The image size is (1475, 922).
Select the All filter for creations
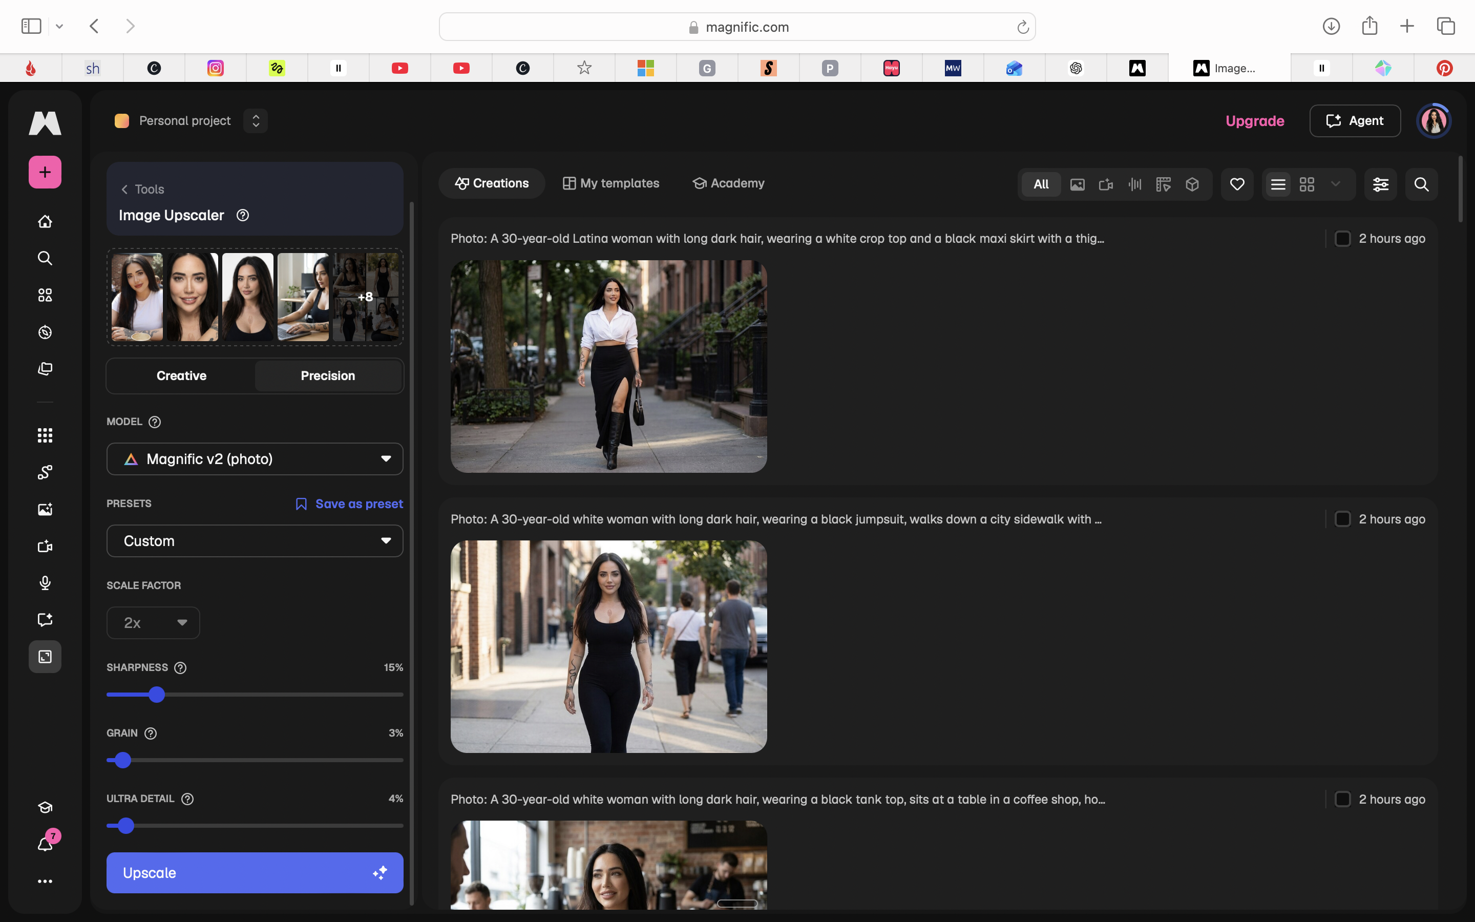[x=1041, y=184]
